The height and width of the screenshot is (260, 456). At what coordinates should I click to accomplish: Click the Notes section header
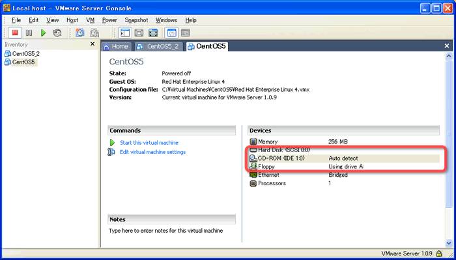pyautogui.click(x=171, y=220)
